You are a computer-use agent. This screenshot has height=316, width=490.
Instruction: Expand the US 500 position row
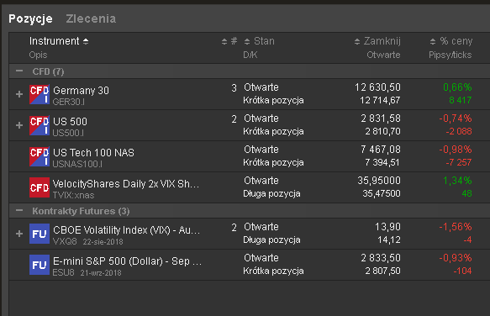[19, 125]
